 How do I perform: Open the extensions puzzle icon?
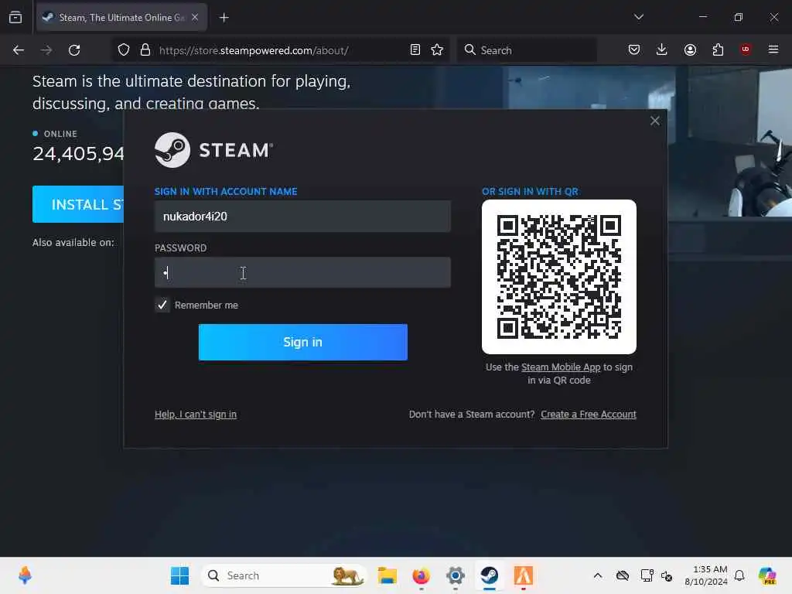coord(718,49)
